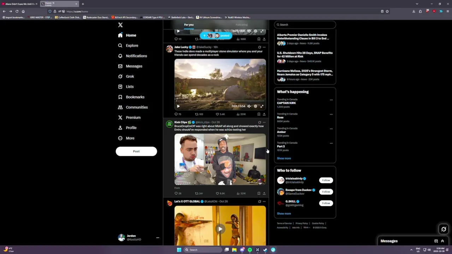Open Privacy Policy footer link
452x254 pixels.
[302, 223]
